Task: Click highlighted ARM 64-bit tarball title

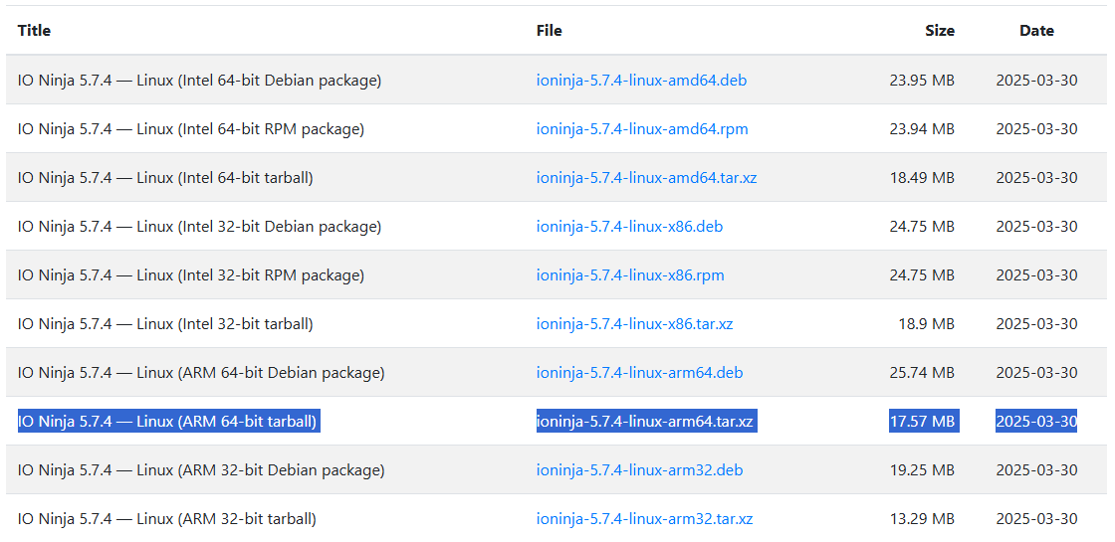Action: coord(168,422)
